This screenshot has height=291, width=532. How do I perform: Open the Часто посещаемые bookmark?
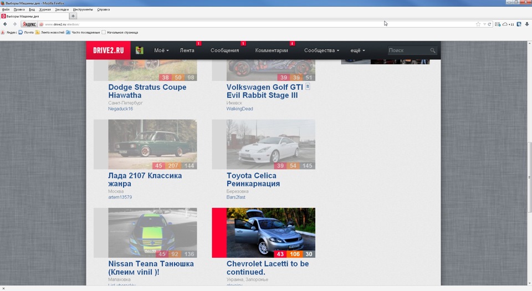click(83, 33)
